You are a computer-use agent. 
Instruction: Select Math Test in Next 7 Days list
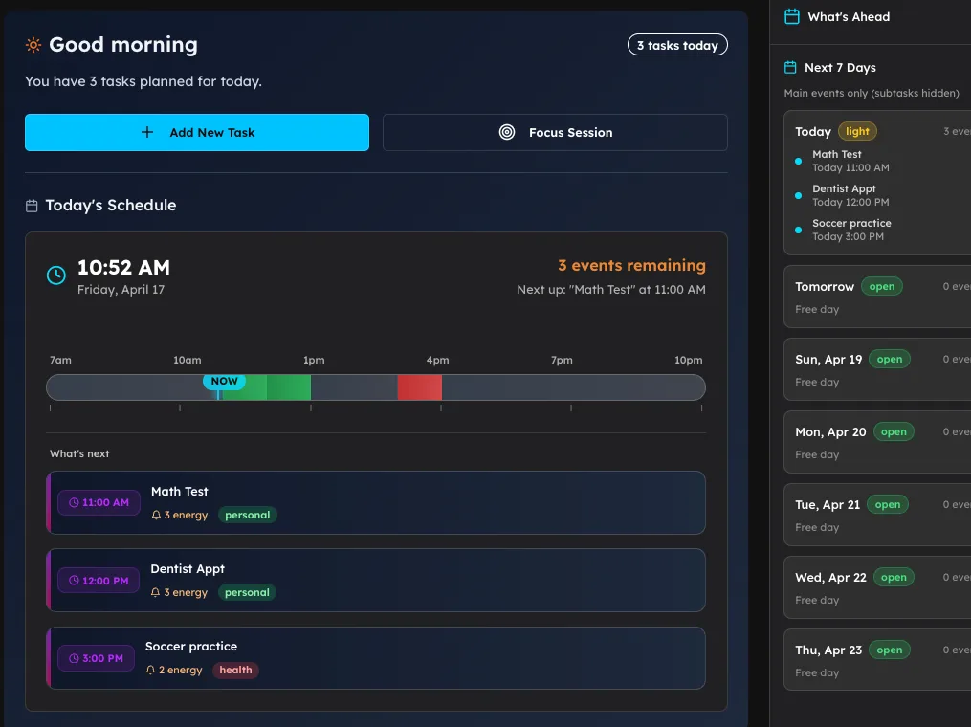click(850, 161)
